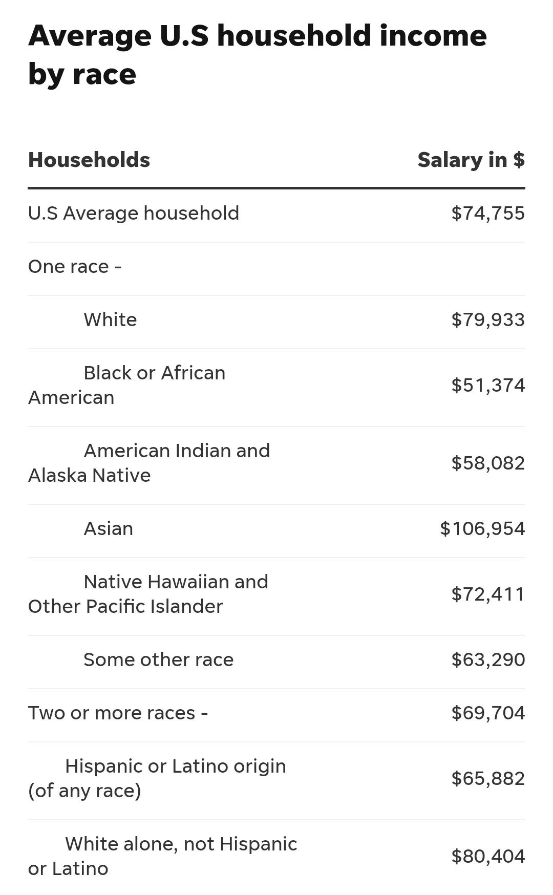The height and width of the screenshot is (895, 553).
Task: Select Native Hawaiian and Other Pacific Islander
Action: coord(148,594)
